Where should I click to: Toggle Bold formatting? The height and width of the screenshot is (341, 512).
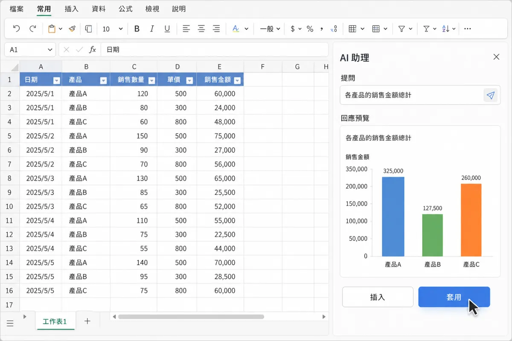click(137, 29)
